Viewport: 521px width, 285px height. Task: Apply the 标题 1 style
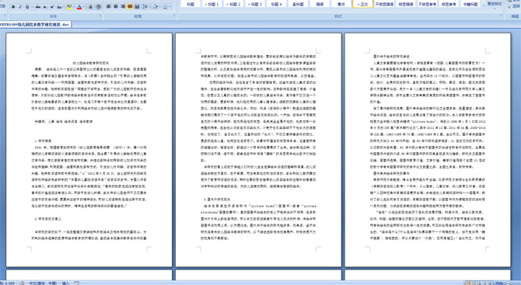pos(212,4)
